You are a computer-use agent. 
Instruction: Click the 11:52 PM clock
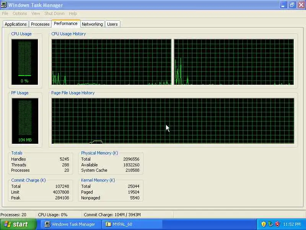click(292, 224)
